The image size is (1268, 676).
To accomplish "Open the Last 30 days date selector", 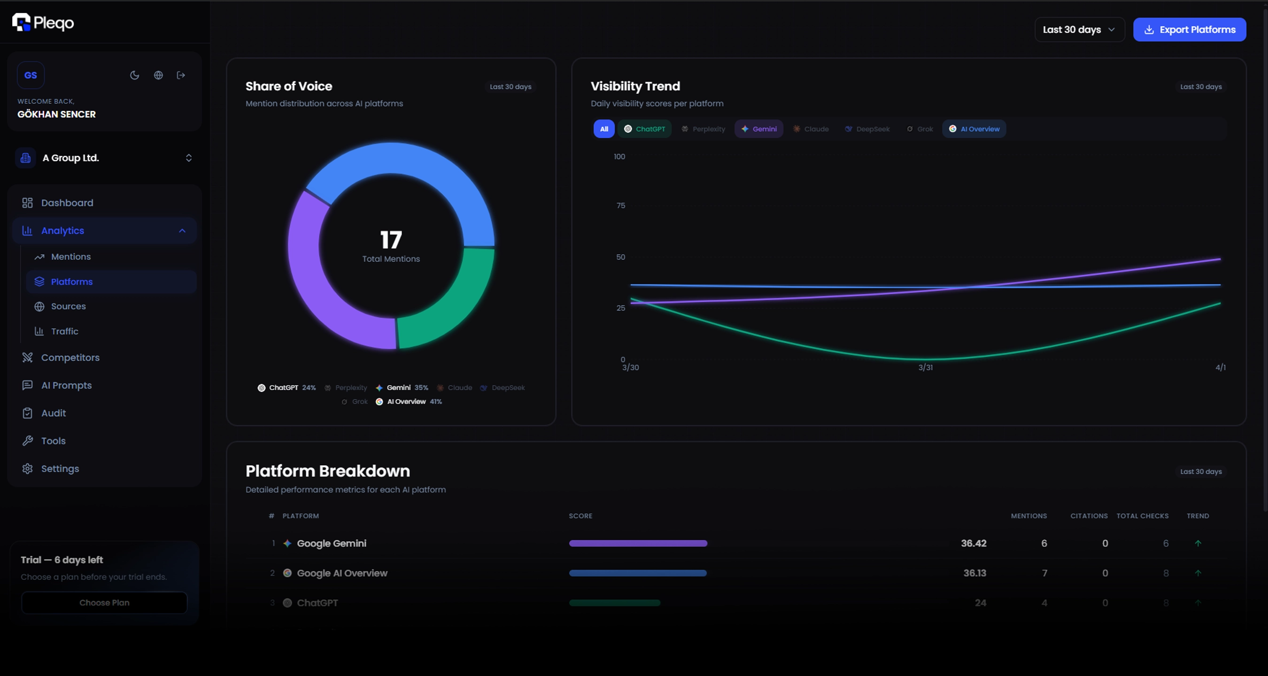I will 1079,30.
